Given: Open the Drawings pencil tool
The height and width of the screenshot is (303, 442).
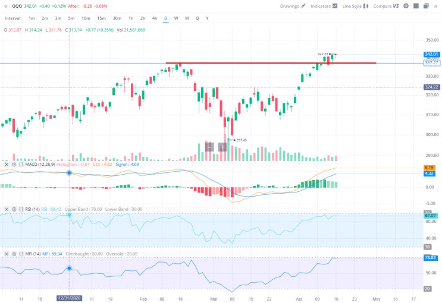Looking at the screenshot, I should click(x=303, y=6).
